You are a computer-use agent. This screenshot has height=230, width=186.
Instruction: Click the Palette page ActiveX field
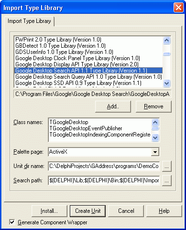point(100,152)
